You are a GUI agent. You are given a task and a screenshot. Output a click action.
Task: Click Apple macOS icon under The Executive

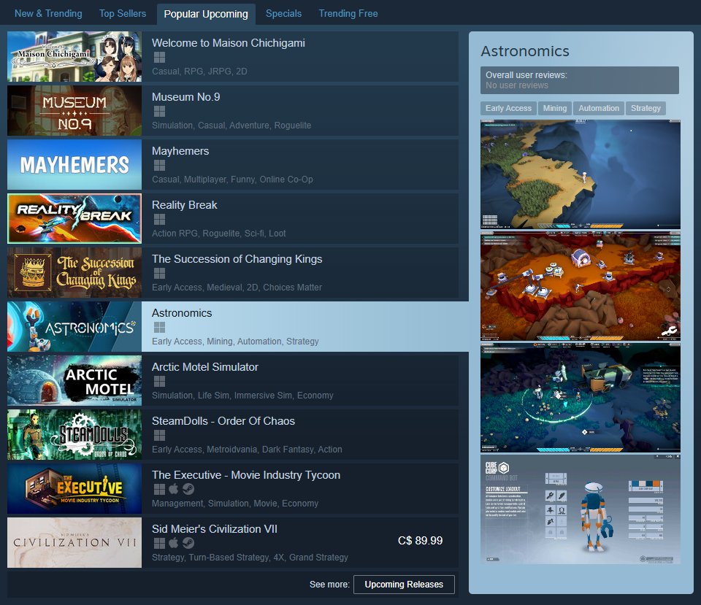click(x=174, y=489)
